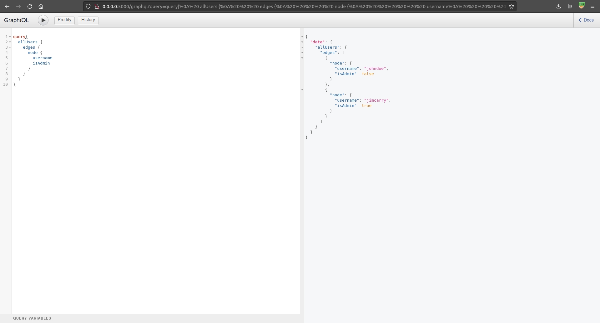Open the browser library icon
The height and width of the screenshot is (323, 600).
pyautogui.click(x=570, y=6)
